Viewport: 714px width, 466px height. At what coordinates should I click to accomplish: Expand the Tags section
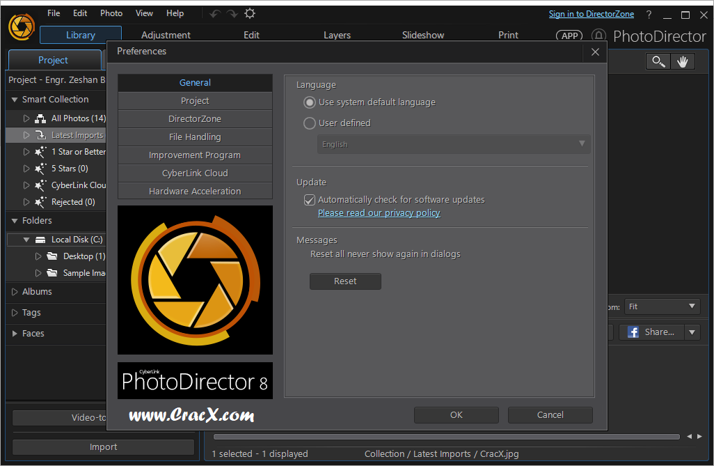(x=15, y=313)
